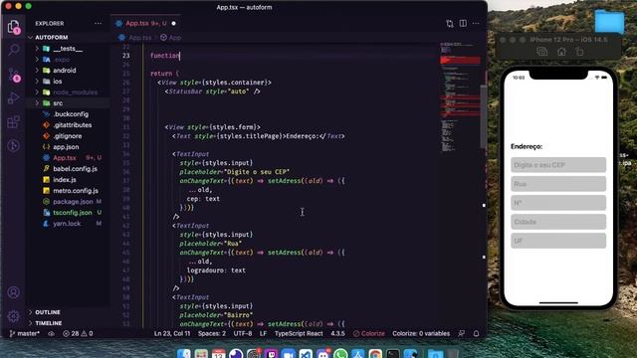
Task: Open the notifications bell in status bar
Action: (x=476, y=334)
